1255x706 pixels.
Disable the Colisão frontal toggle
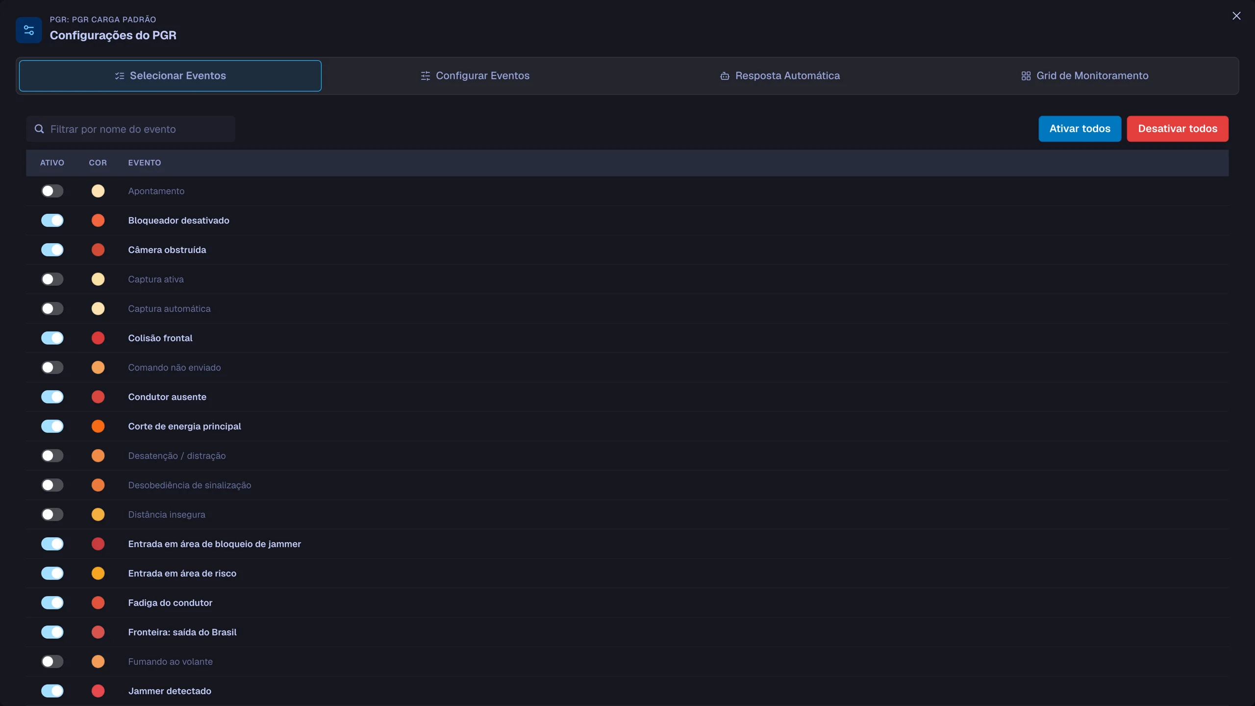(52, 338)
